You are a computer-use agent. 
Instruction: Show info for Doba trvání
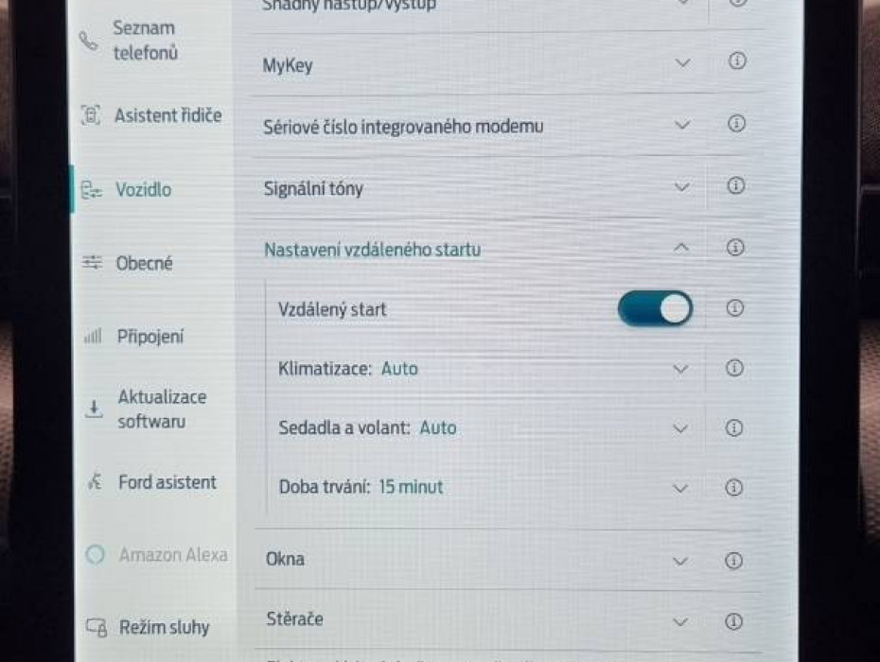[x=734, y=488]
